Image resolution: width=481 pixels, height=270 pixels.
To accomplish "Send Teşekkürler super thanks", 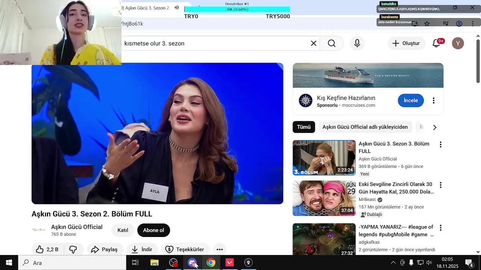I will [x=185, y=249].
